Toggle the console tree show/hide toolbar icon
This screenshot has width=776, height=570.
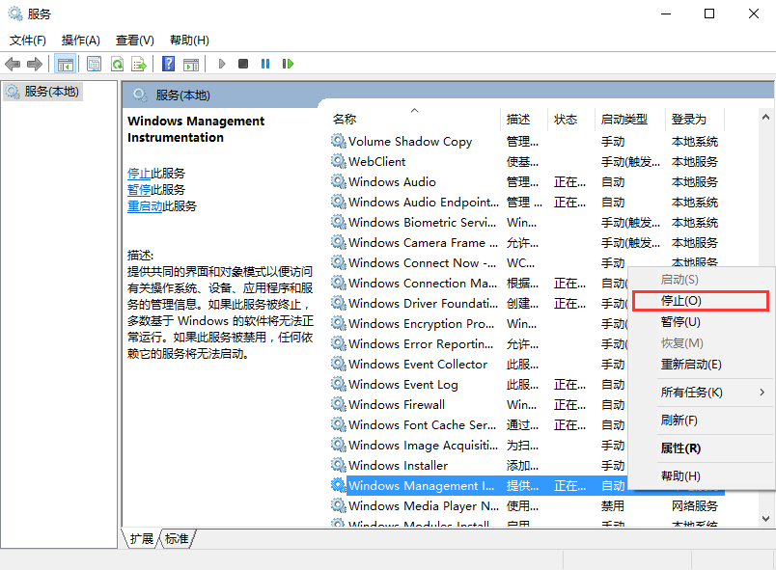(66, 64)
